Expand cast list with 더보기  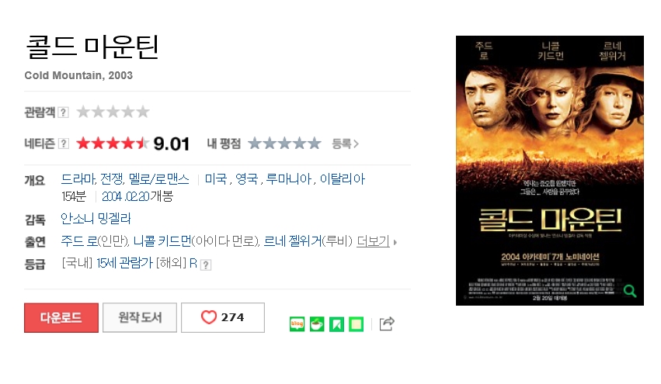(373, 241)
